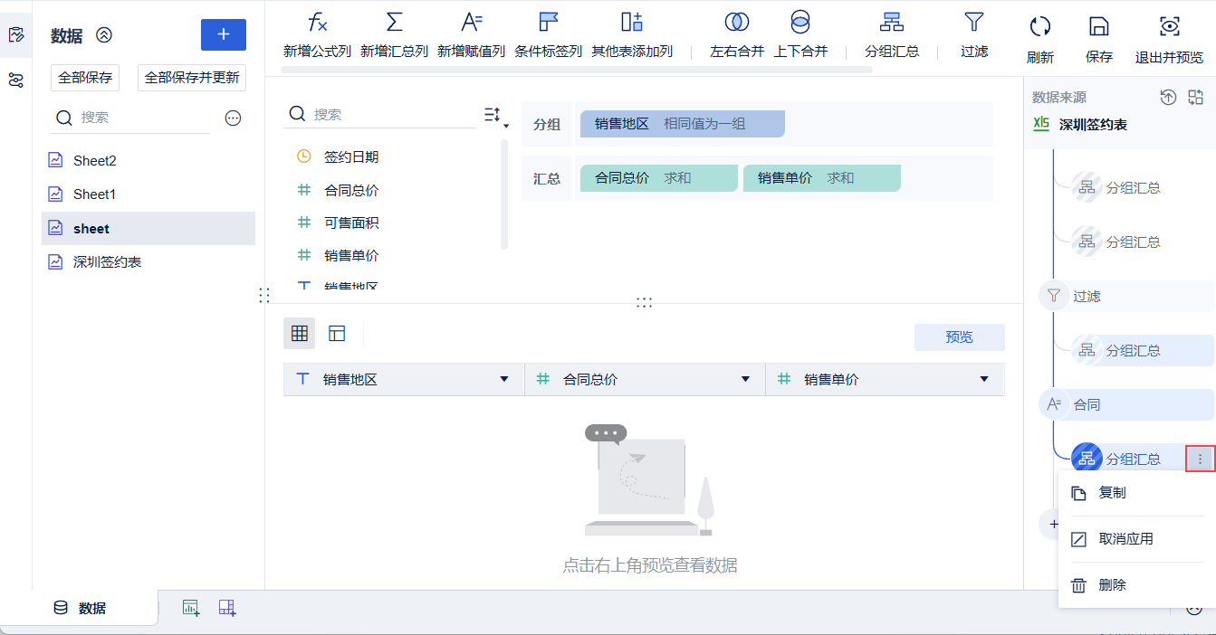This screenshot has width=1216, height=635.
Task: Select the 上下合并 union tool
Action: click(800, 23)
